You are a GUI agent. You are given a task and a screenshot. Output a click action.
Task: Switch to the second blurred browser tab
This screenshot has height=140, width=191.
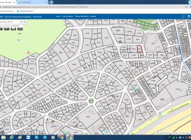(x=32, y=2)
